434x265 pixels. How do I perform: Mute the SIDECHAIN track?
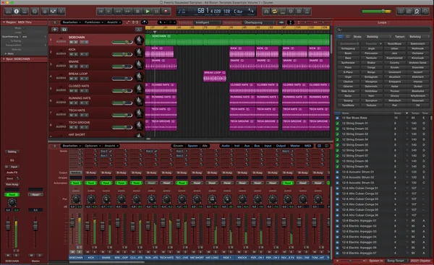point(71,43)
